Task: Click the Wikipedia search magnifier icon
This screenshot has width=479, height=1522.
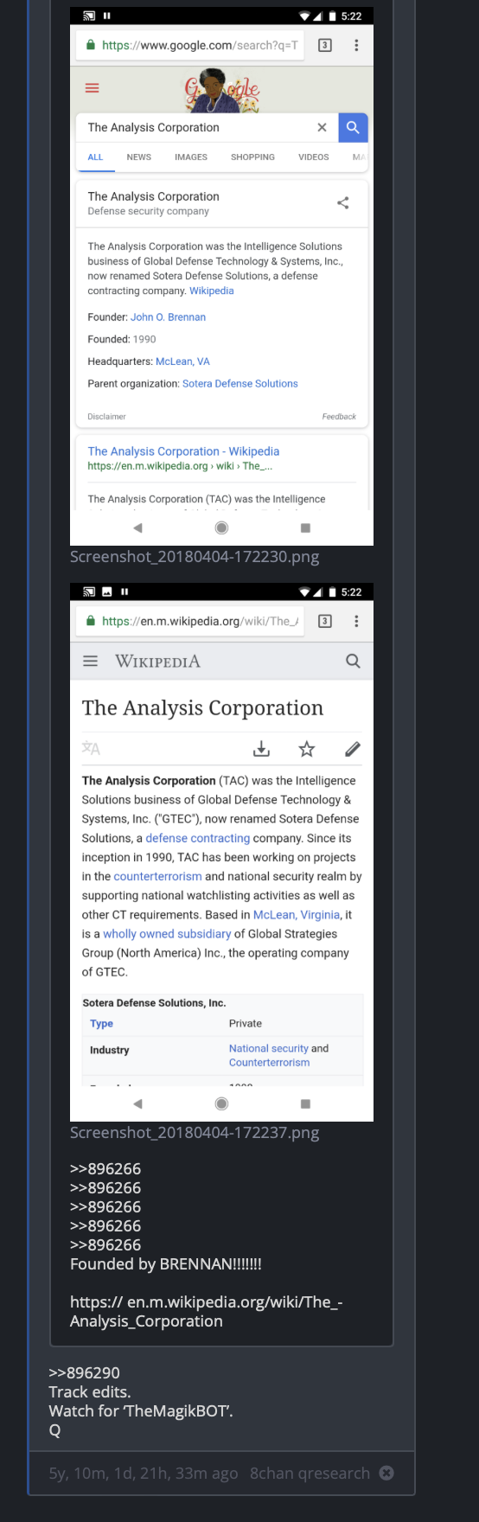Action: (x=353, y=661)
